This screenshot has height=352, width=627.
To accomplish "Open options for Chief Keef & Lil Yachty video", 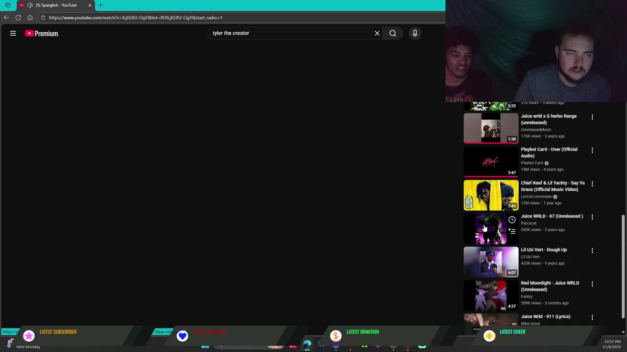I will pos(592,184).
